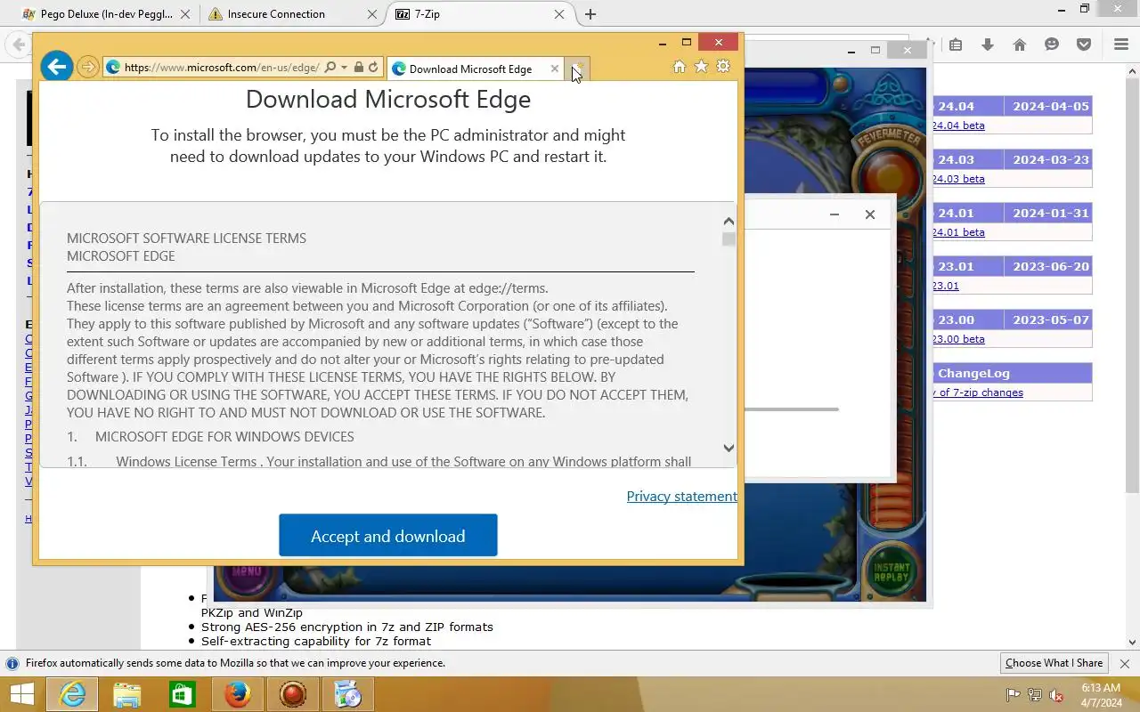Open the 24.03 beta download link

958,179
